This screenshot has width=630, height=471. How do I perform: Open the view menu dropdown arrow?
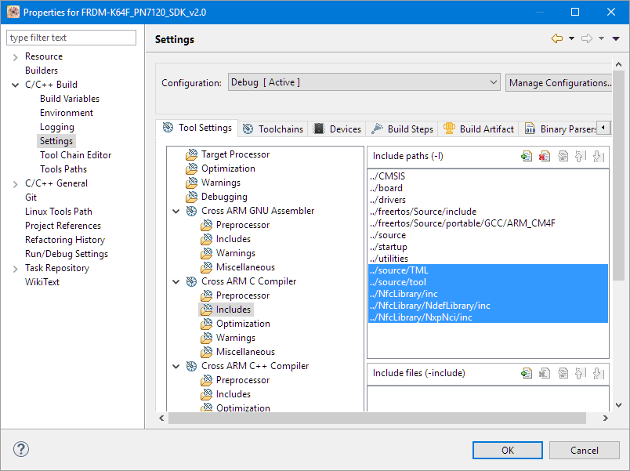[x=615, y=39]
